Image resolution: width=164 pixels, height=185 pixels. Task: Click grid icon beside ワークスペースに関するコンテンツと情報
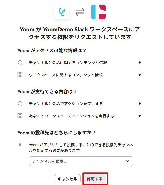pos(20,75)
